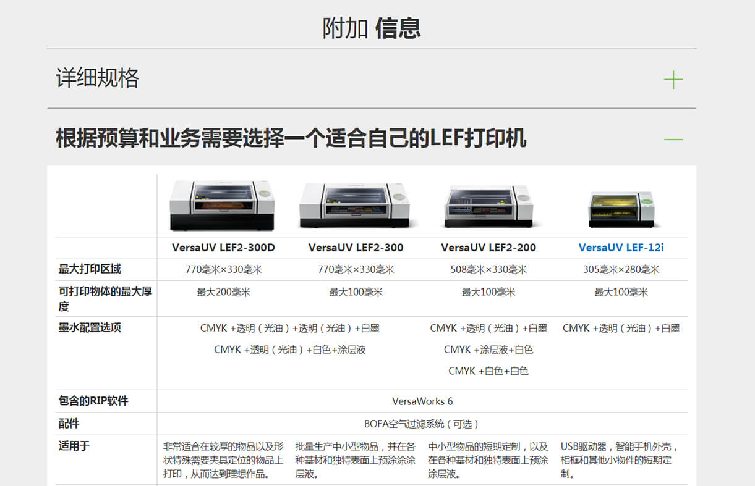Screen dimensions: 755x486
Task: Open the 详细规格 accordion heading
Action: (x=98, y=78)
